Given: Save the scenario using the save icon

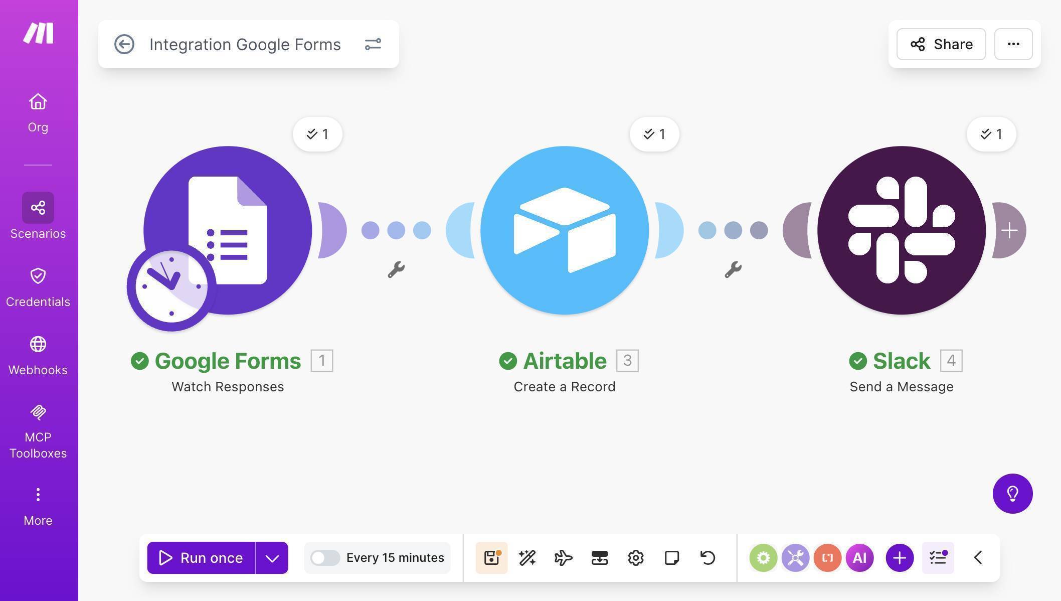Looking at the screenshot, I should point(491,557).
